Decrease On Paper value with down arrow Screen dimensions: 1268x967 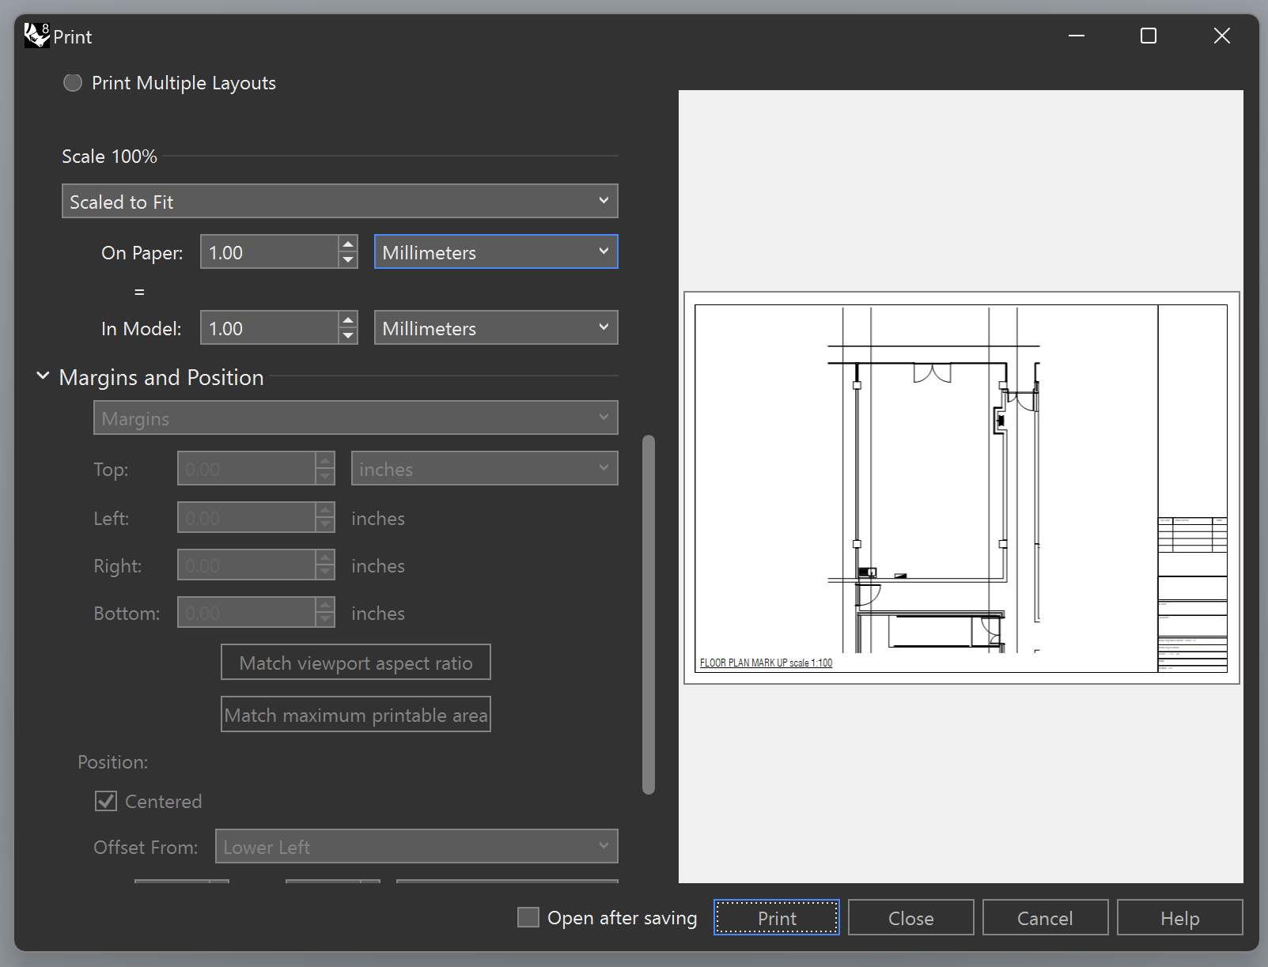[x=348, y=260]
